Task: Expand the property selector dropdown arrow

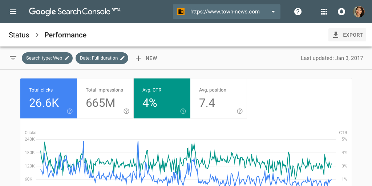Action: click(273, 12)
